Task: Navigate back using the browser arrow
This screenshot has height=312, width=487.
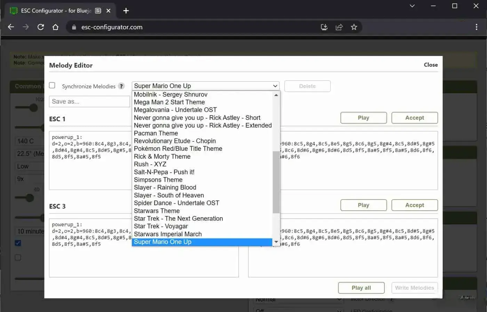Action: (x=10, y=27)
